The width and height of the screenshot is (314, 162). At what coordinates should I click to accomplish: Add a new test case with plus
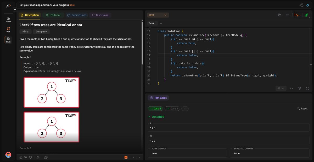click(x=185, y=109)
